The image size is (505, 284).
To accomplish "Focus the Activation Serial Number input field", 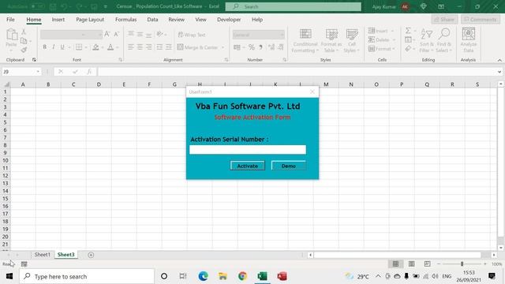I will [248, 149].
